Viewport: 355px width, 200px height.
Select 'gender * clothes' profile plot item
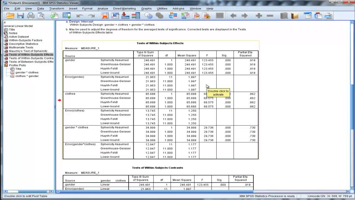coord(27,72)
